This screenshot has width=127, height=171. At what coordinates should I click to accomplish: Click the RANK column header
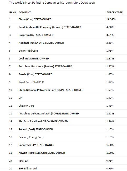point(13,12)
